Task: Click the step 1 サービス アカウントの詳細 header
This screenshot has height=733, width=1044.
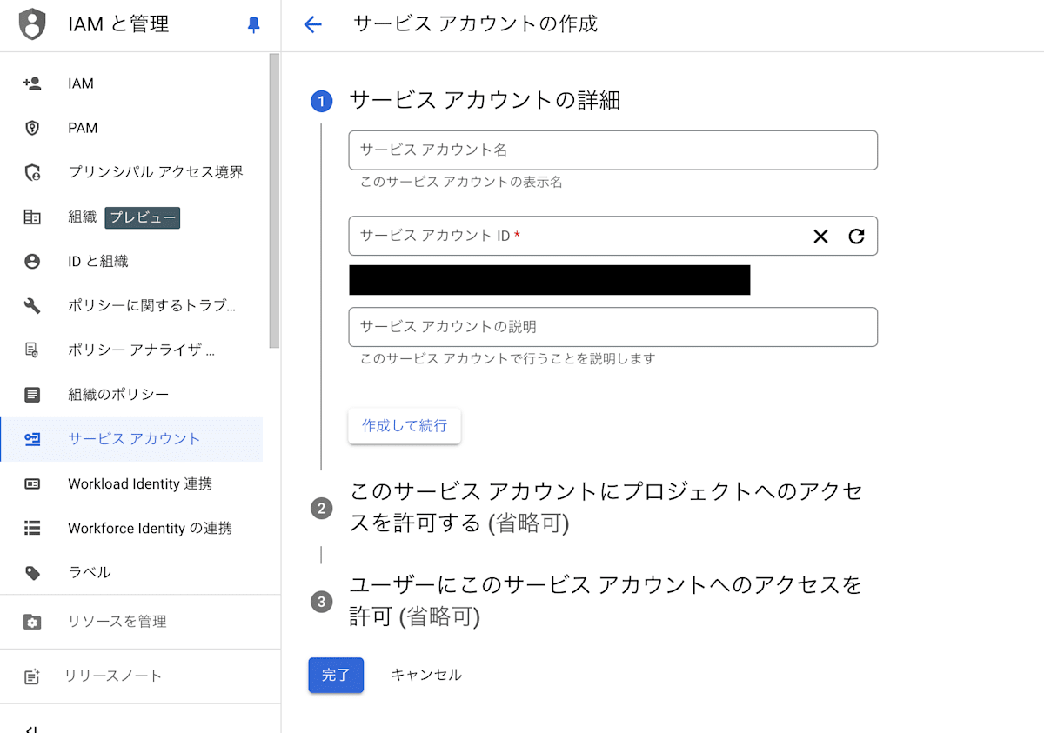Action: pyautogui.click(x=485, y=100)
